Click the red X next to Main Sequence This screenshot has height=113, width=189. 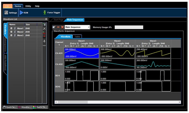62,27
